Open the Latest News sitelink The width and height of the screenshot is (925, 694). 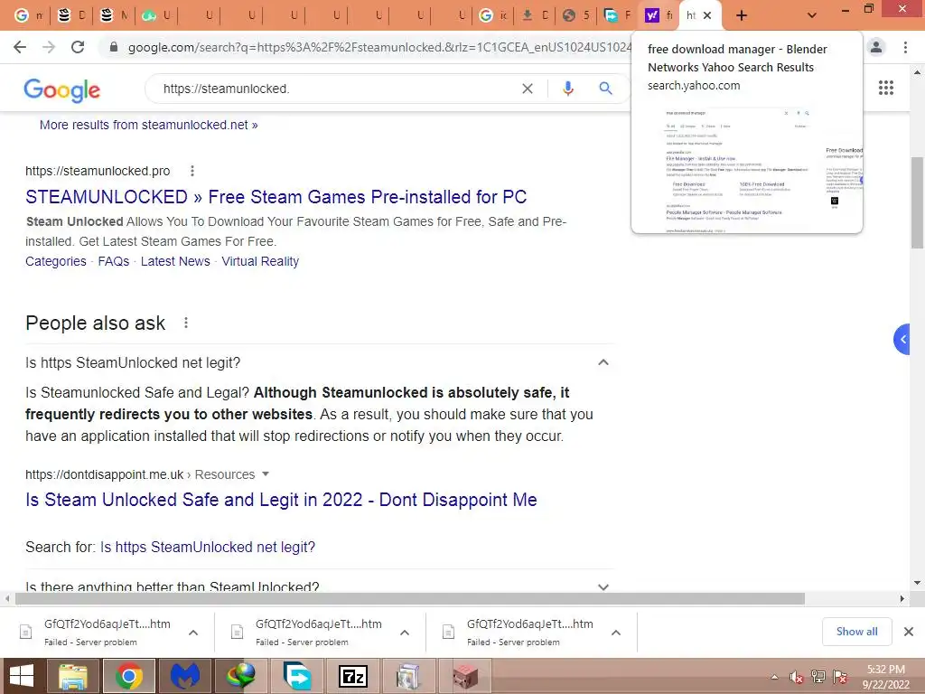point(175,261)
